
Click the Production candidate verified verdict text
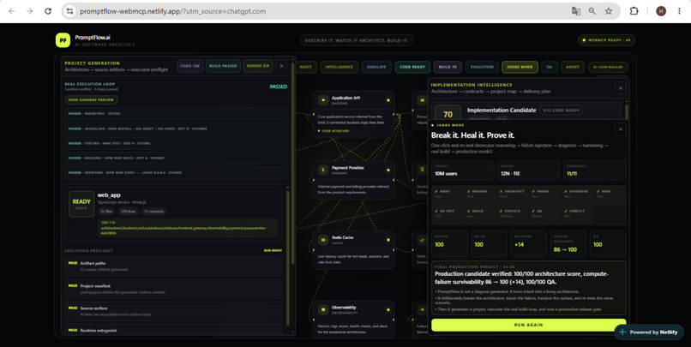[522, 278]
